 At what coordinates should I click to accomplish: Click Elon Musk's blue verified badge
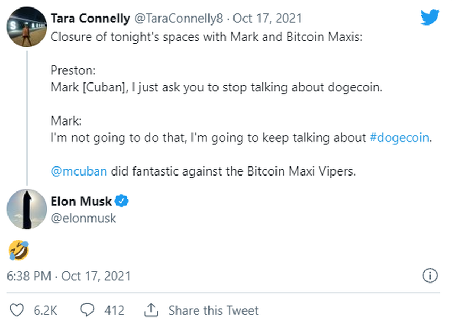coord(123,202)
